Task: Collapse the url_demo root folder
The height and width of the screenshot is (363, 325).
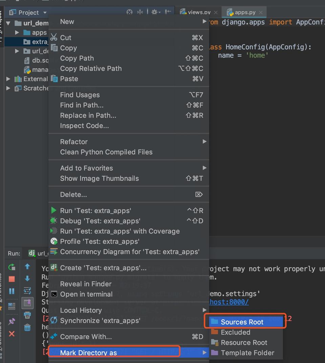Action: tap(8, 23)
